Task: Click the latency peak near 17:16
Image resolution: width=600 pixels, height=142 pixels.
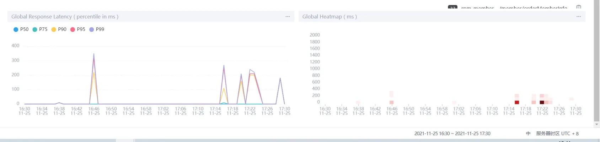Action: [x=224, y=65]
